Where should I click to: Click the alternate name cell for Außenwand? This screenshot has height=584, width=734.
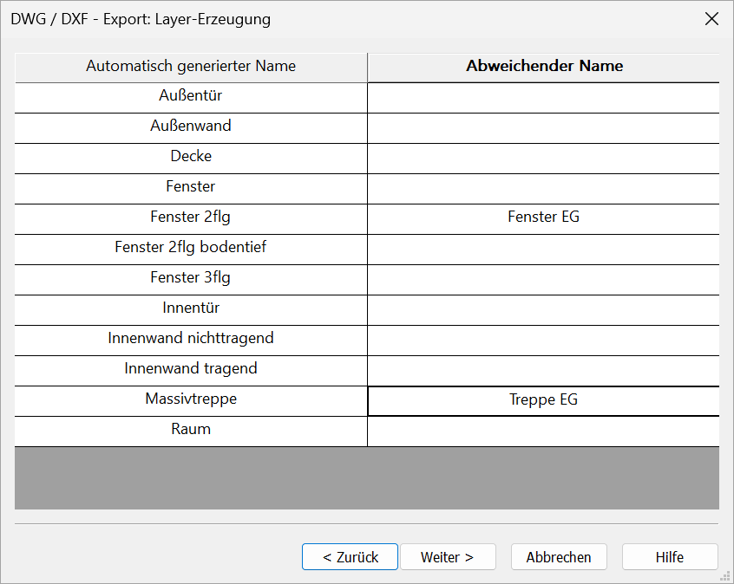(543, 128)
